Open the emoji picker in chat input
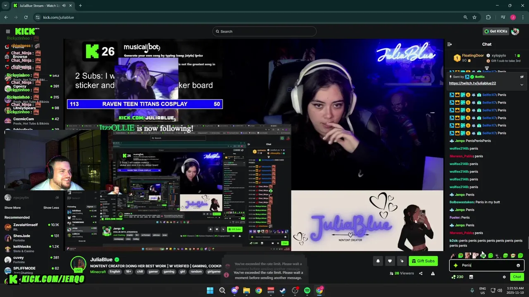The height and width of the screenshot is (297, 529). point(518,265)
